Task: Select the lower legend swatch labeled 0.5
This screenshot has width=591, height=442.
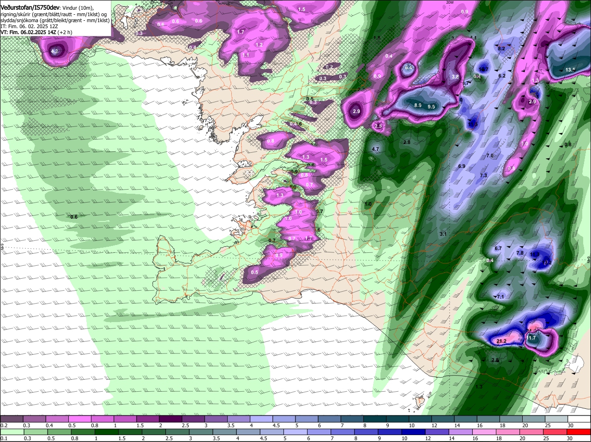Action: coord(59,432)
